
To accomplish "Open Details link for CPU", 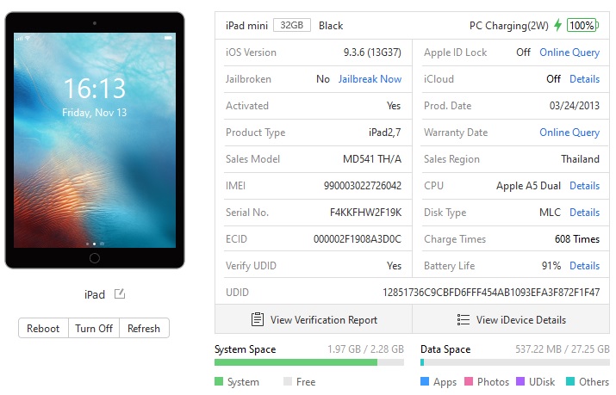I will [x=585, y=186].
